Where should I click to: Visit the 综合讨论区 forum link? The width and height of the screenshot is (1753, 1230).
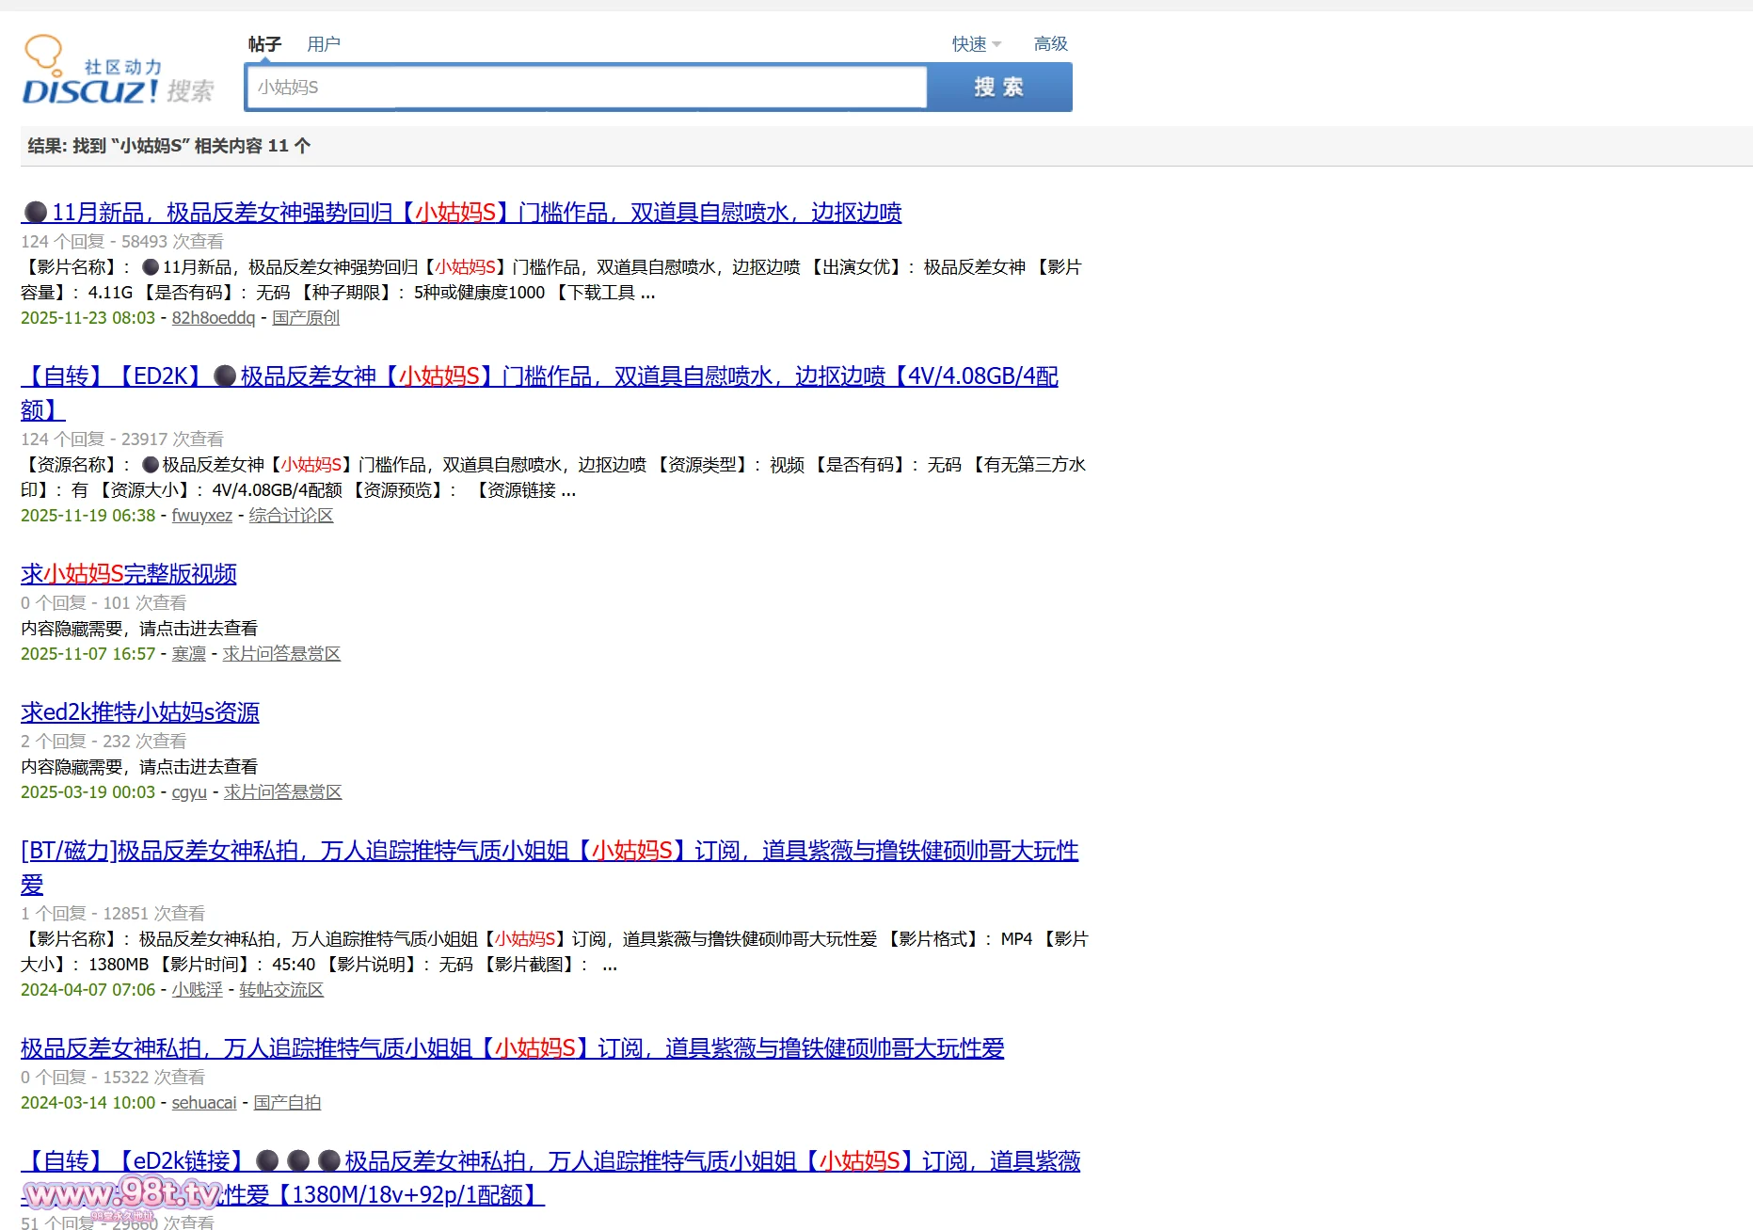(x=291, y=516)
